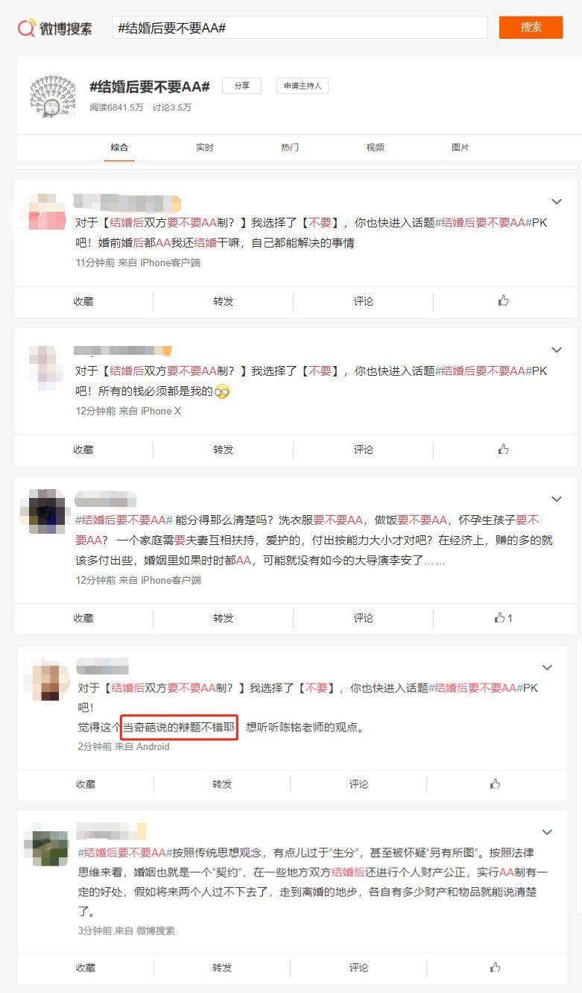Like the post with 1 thumbs-up
Viewport: 582px width, 993px height.
[x=503, y=618]
